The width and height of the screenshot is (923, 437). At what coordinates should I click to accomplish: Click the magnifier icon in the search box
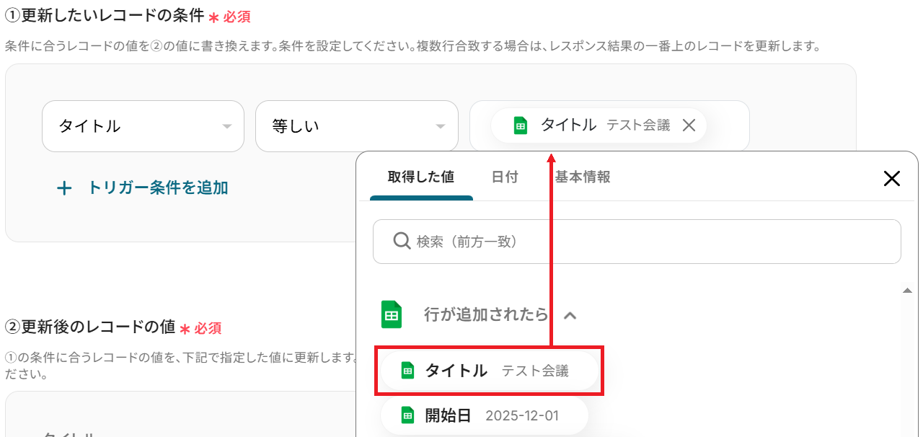(402, 242)
